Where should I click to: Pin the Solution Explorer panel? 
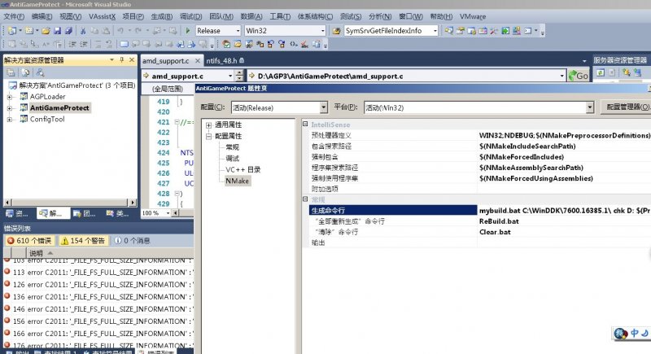[x=121, y=60]
